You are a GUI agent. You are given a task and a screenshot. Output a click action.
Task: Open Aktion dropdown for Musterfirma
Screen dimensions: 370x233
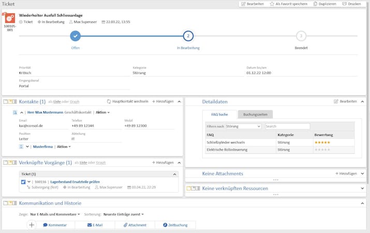64,147
